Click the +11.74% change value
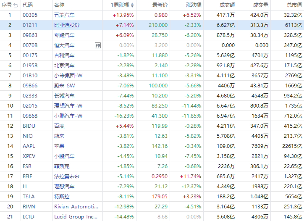This screenshot has height=221, width=304. [x=190, y=176]
